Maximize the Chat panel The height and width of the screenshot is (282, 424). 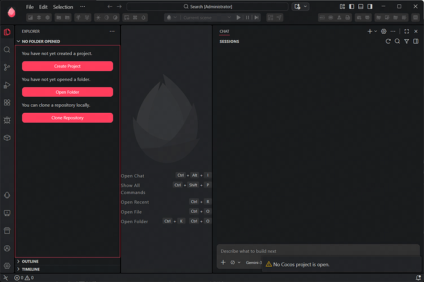[406, 31]
